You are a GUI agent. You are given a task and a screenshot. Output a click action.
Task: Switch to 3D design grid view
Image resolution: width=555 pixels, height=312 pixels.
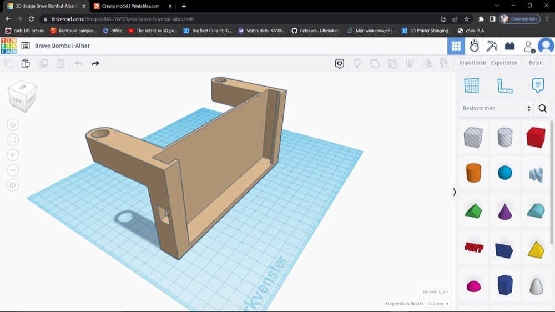tap(456, 46)
